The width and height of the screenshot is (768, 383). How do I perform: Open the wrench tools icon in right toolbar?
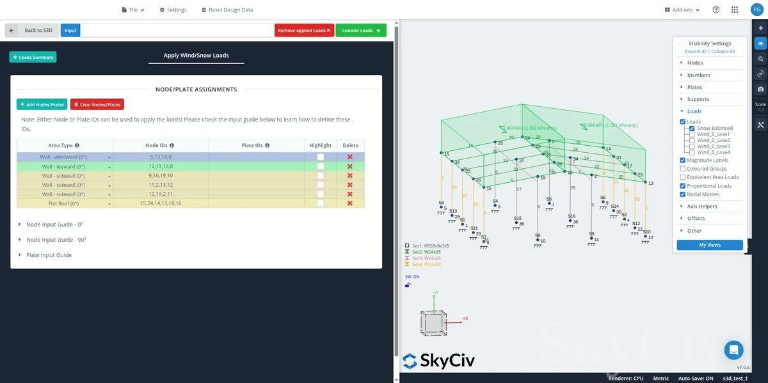coord(760,125)
